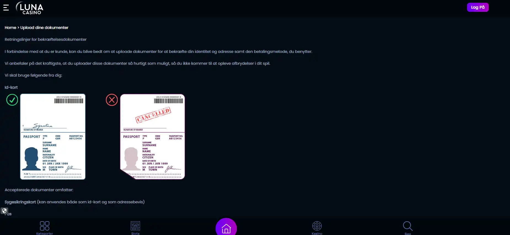
Task: Tap the purple home button
Action: [226, 227]
